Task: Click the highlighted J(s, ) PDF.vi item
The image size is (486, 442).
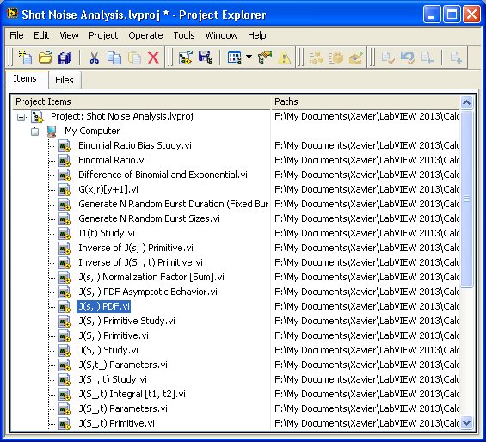Action: point(103,306)
